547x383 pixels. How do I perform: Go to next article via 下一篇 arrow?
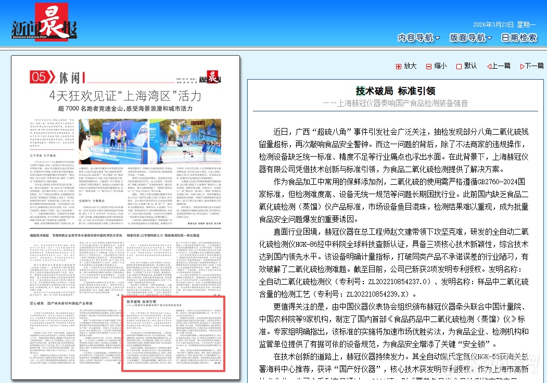tap(521, 67)
